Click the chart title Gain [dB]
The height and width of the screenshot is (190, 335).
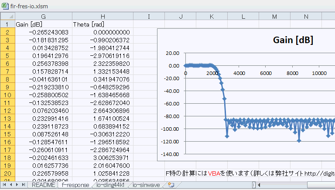[293, 40]
